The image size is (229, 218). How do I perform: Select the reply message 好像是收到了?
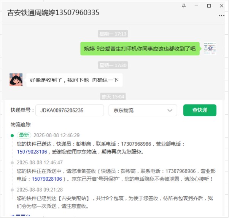[74, 80]
